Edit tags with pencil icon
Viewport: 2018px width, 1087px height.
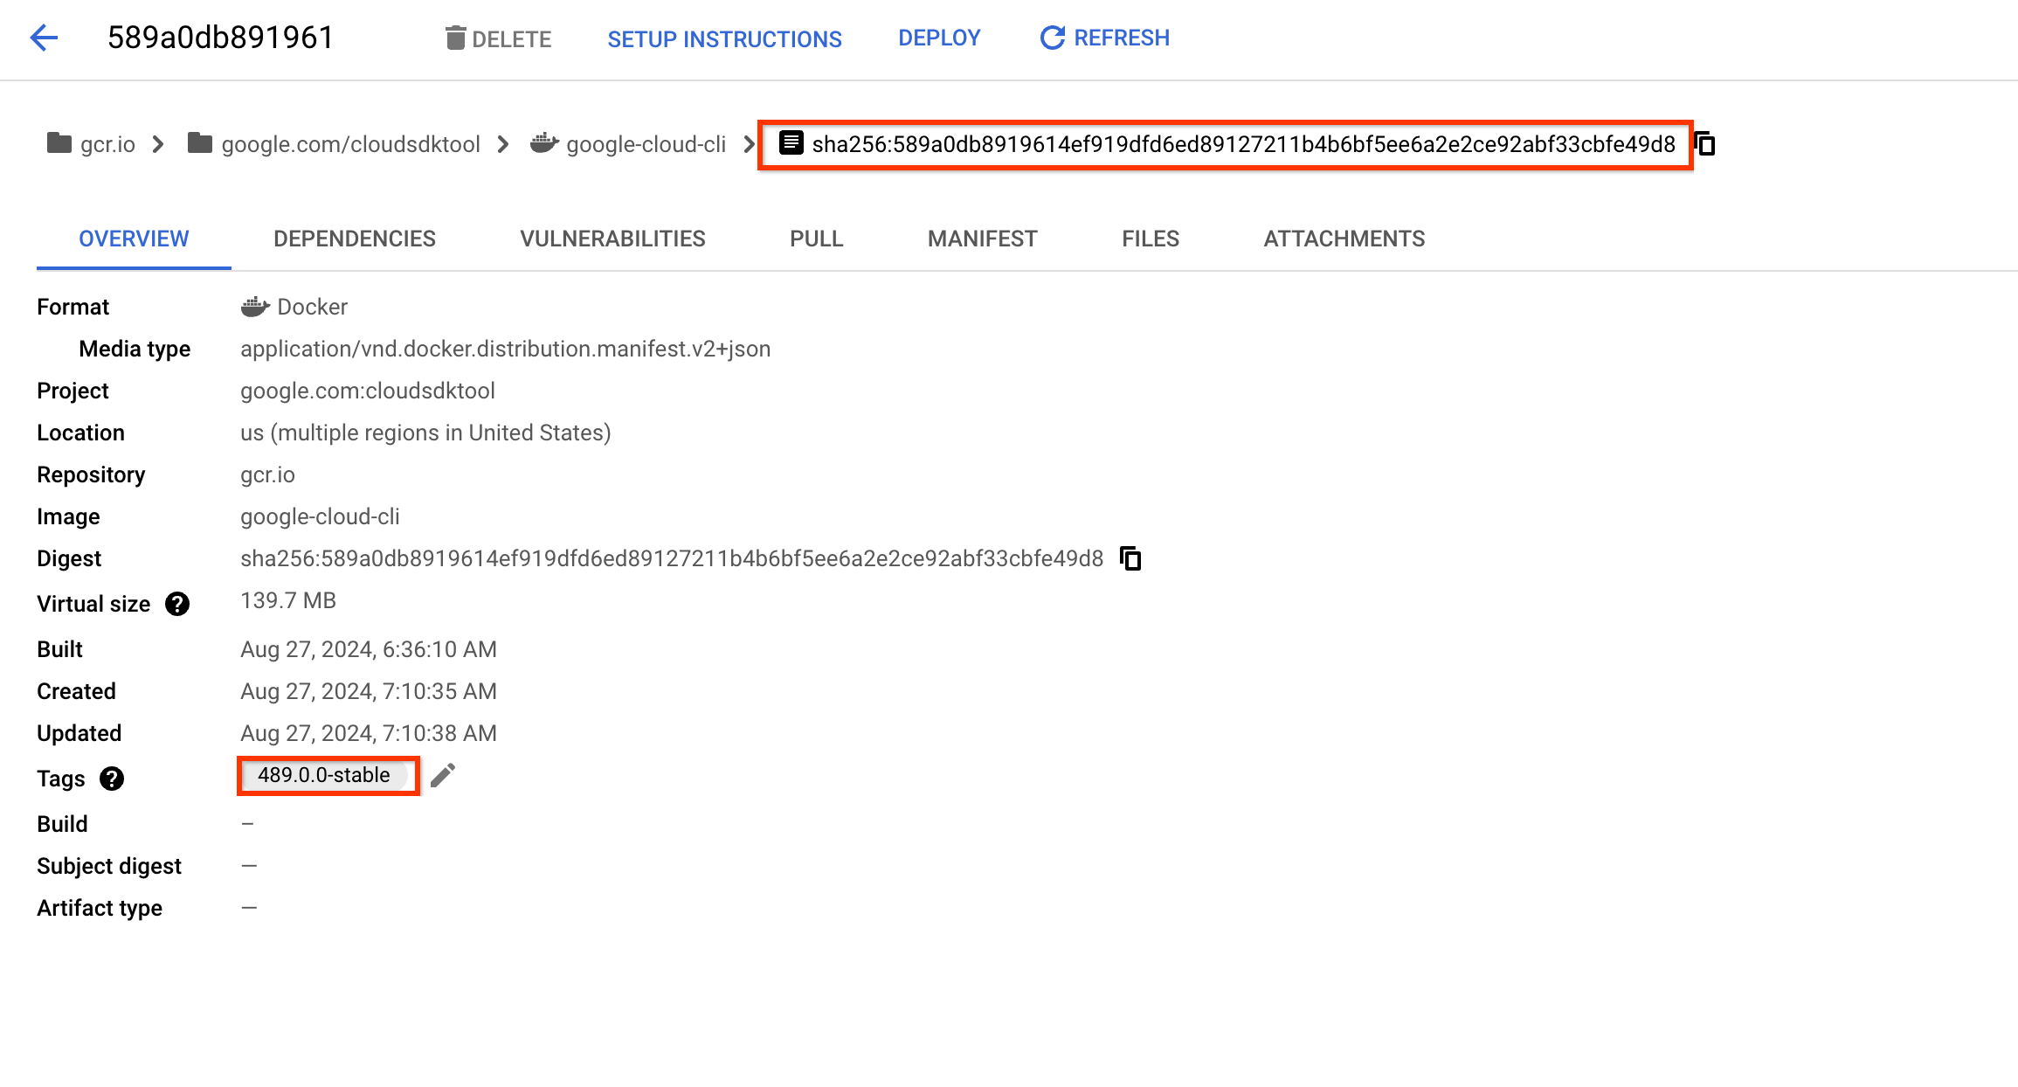(443, 776)
